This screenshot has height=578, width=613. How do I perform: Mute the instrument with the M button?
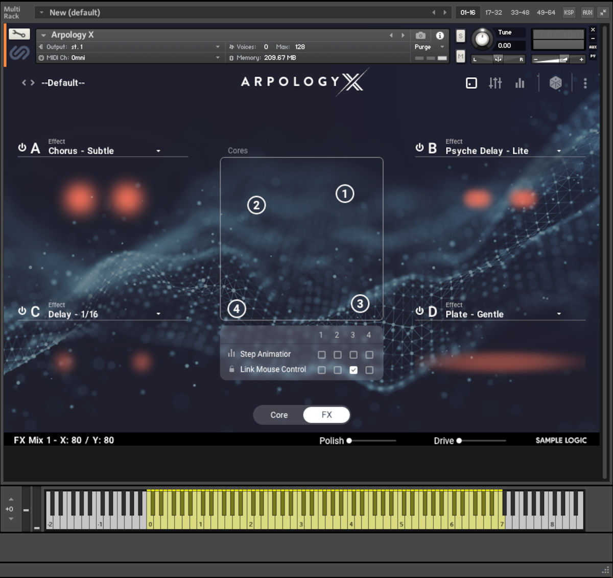point(461,56)
